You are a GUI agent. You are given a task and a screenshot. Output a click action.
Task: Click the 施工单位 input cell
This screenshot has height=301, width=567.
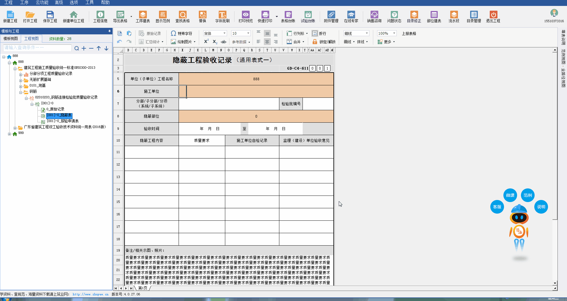pyautogui.click(x=256, y=92)
